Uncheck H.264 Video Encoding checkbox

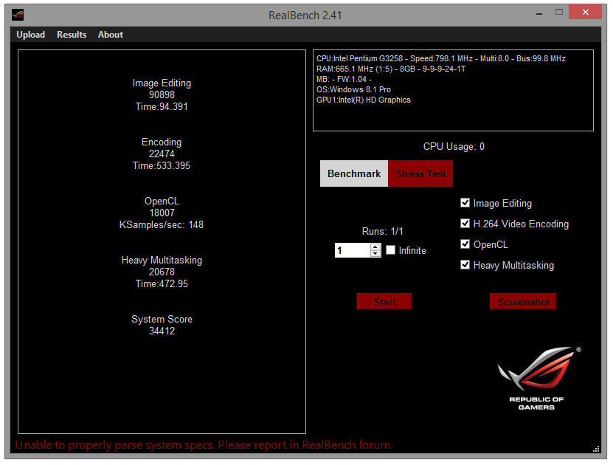465,224
